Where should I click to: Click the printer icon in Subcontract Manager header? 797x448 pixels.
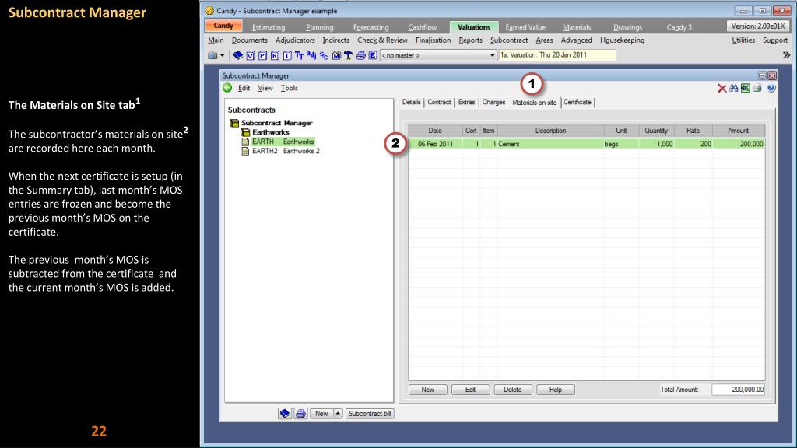point(757,89)
